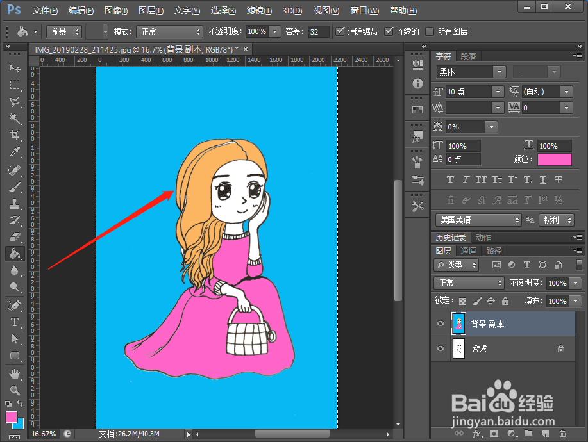Viewport: 588px width, 442px height.
Task: Toggle the 消除锯齿 anti-alias checkbox
Action: pyautogui.click(x=340, y=31)
